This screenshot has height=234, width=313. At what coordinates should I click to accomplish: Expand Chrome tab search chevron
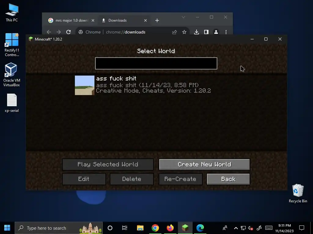(183, 17)
